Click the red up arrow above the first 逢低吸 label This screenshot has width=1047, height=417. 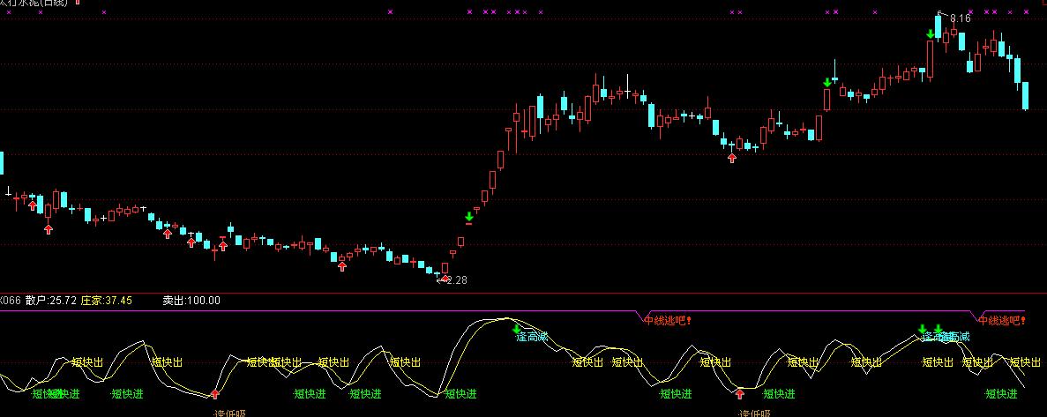click(x=215, y=394)
